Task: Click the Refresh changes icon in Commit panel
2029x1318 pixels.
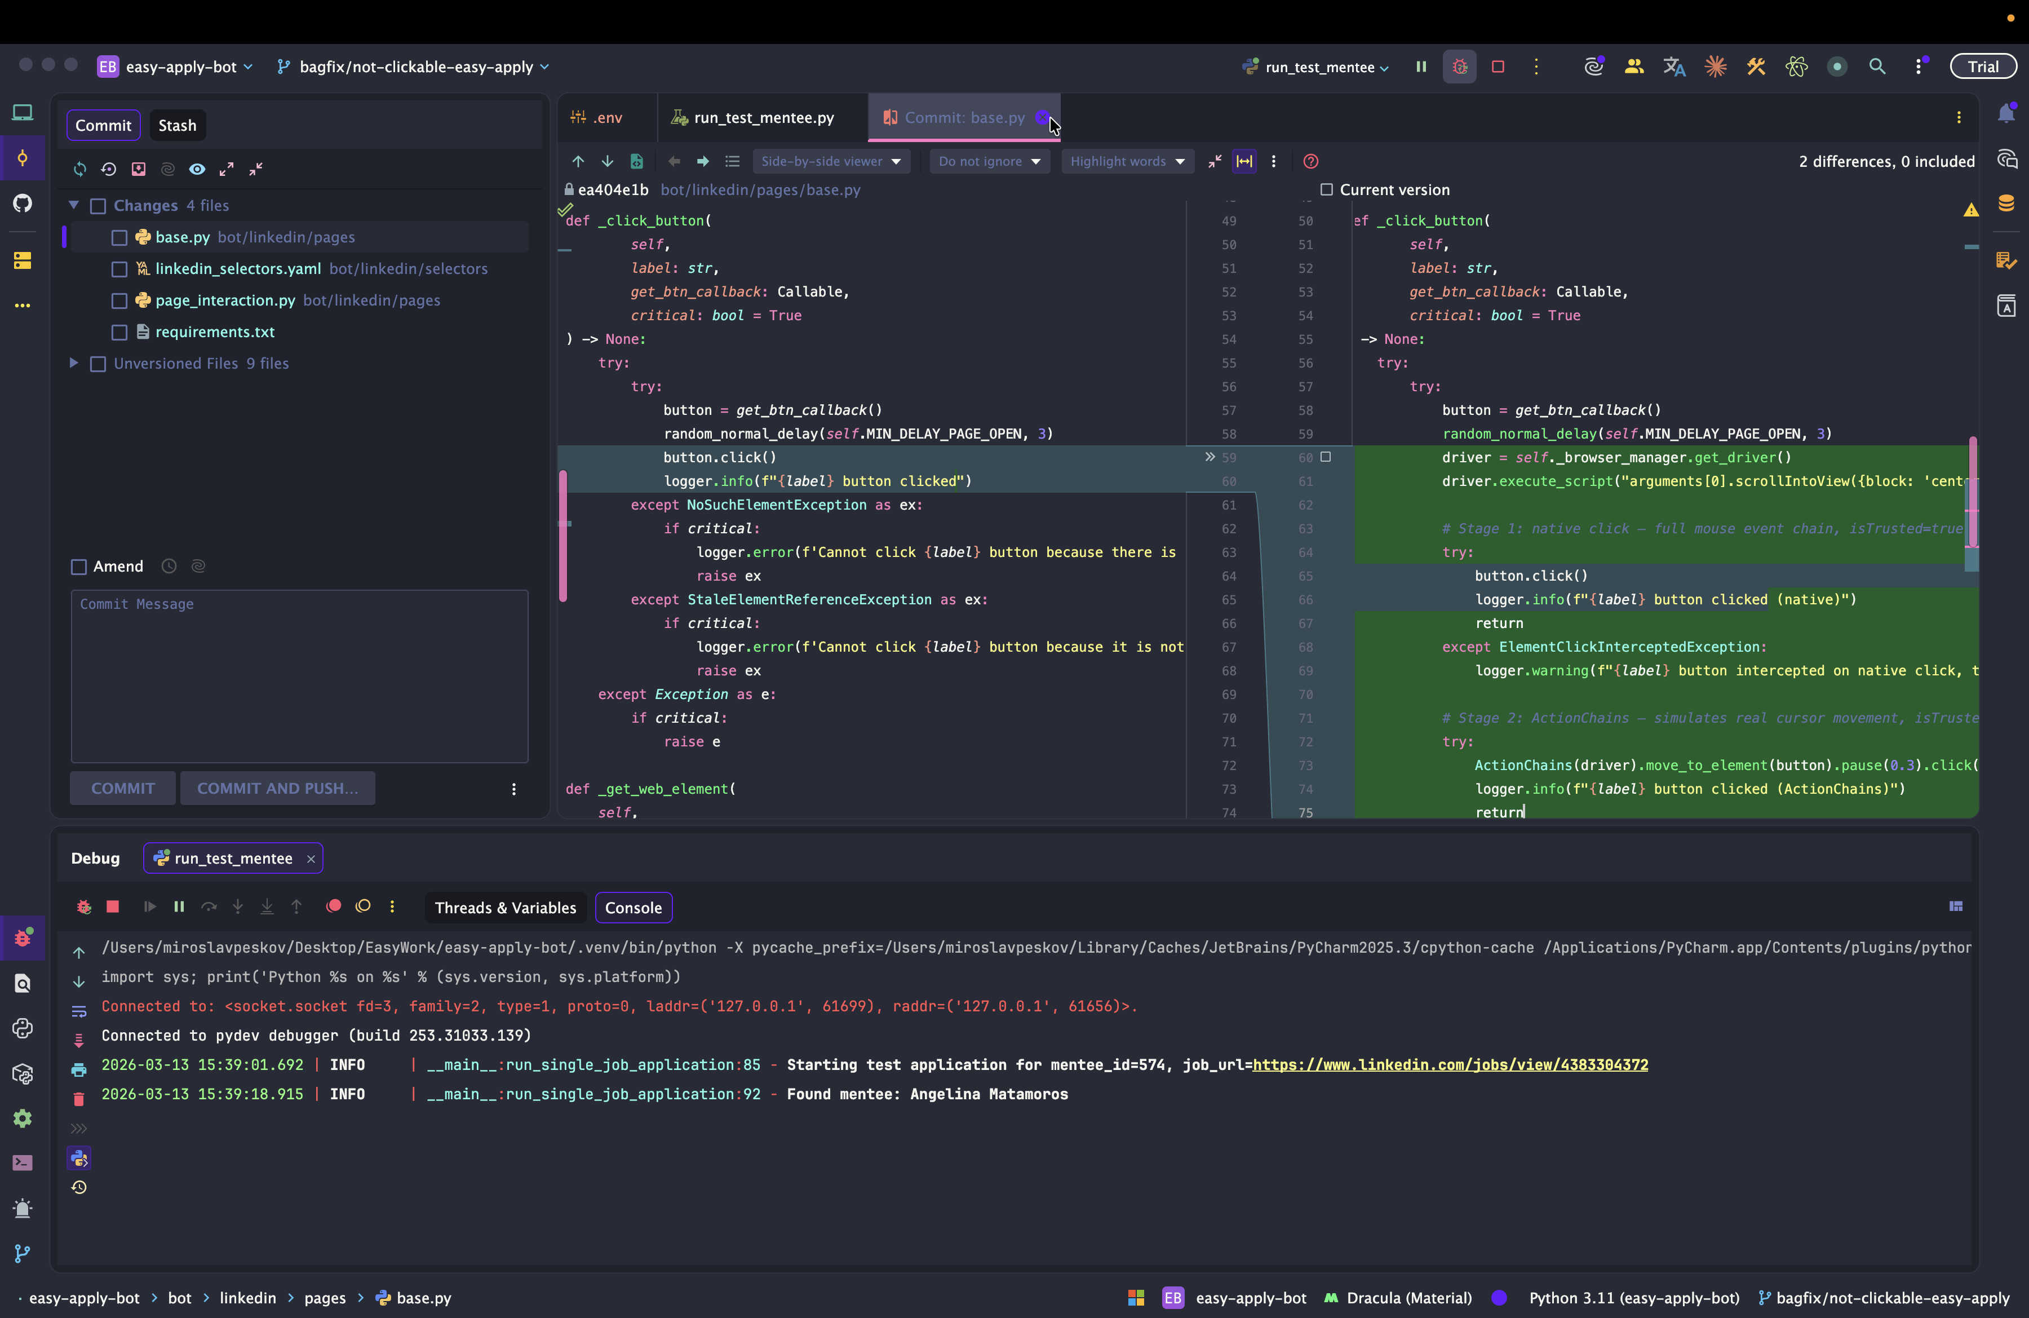Action: pyautogui.click(x=79, y=169)
